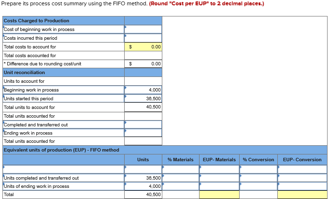Click the Units started this period 36,500 cell
The image size is (329, 199).
143,98
